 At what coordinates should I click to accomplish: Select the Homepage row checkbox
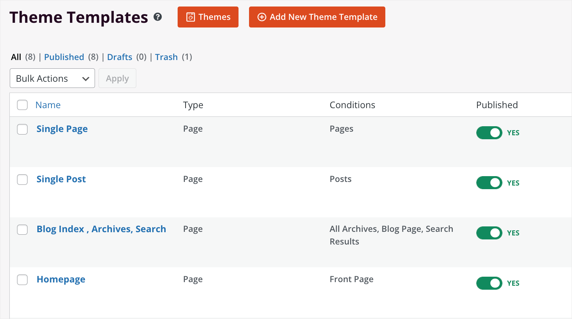click(22, 280)
